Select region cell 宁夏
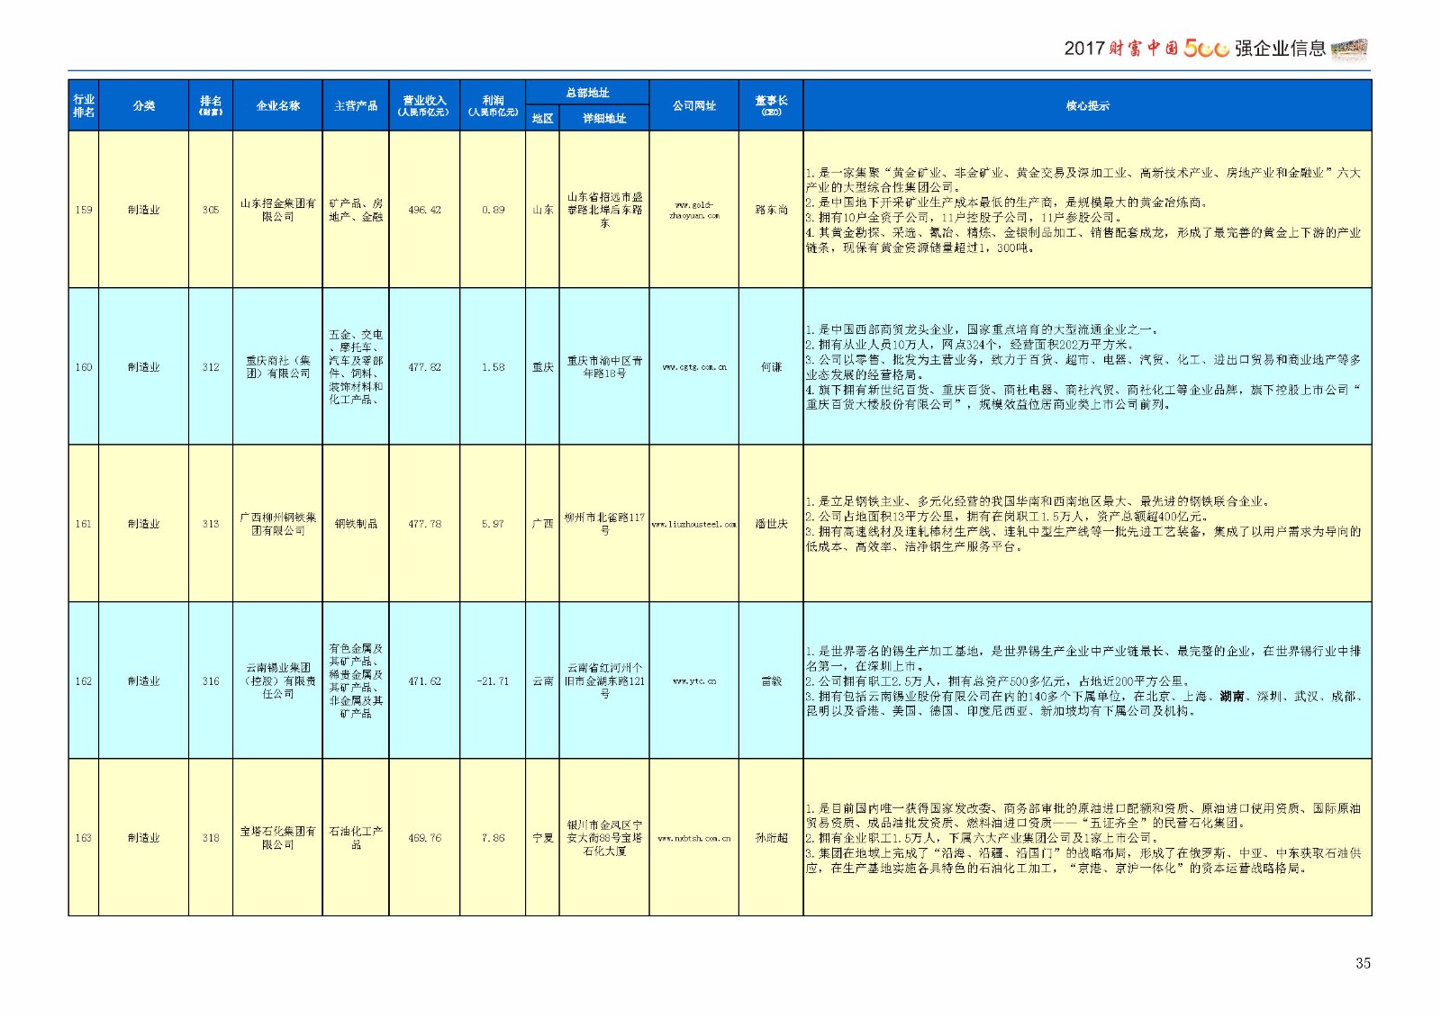Viewport: 1441px width, 1018px height. click(x=542, y=838)
